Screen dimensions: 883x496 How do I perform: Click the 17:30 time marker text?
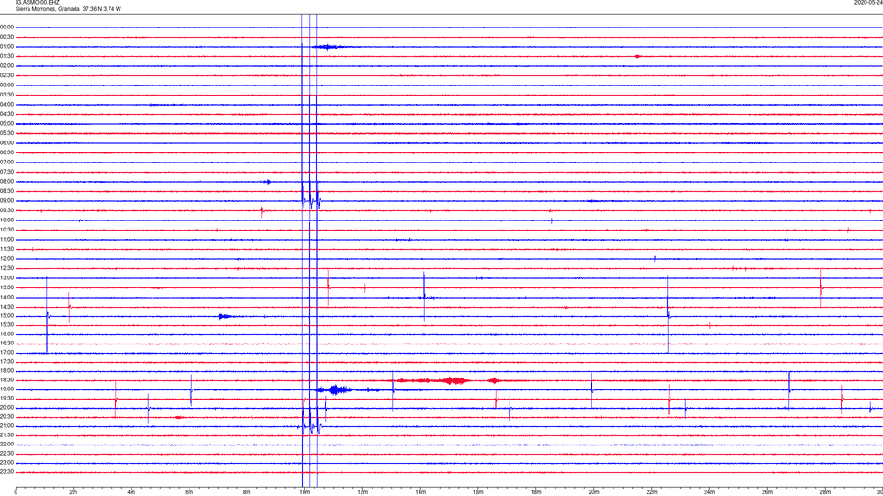tap(6, 362)
